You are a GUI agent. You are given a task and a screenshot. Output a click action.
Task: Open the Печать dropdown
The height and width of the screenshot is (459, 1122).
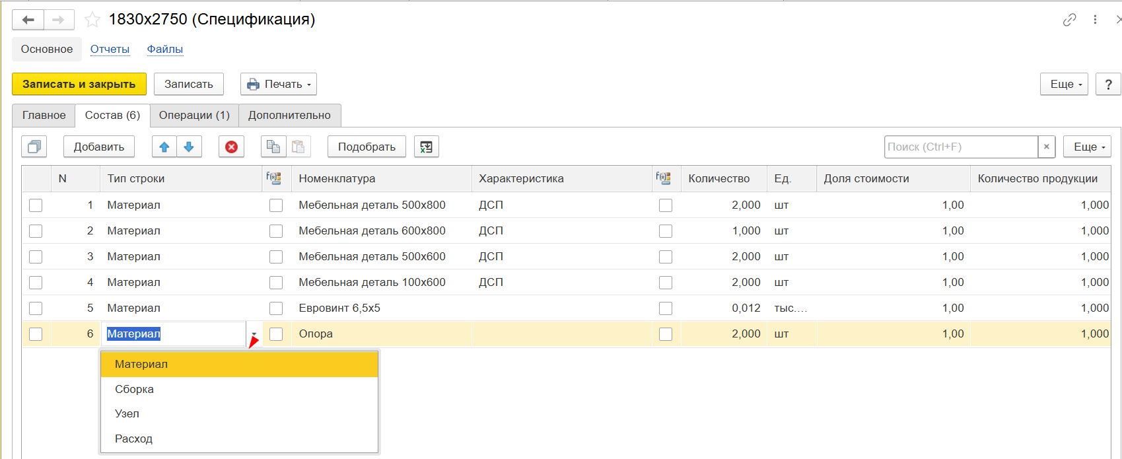coord(279,84)
